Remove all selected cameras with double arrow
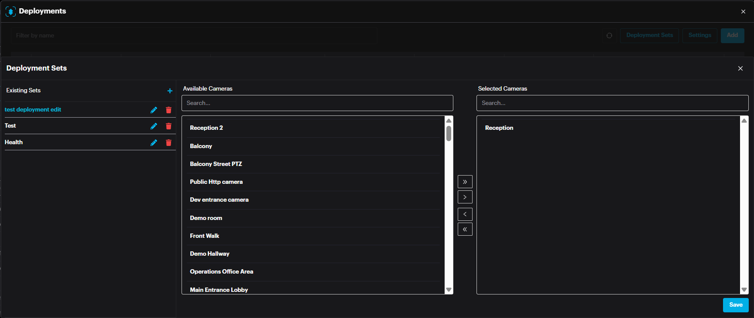 pyautogui.click(x=465, y=229)
